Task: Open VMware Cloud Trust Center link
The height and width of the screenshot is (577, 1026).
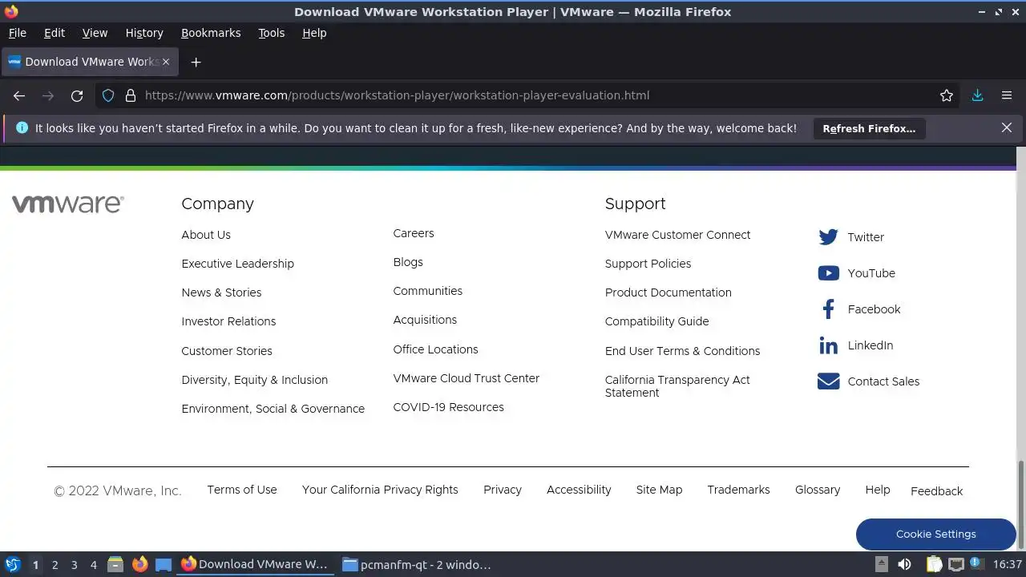Action: coord(467,378)
